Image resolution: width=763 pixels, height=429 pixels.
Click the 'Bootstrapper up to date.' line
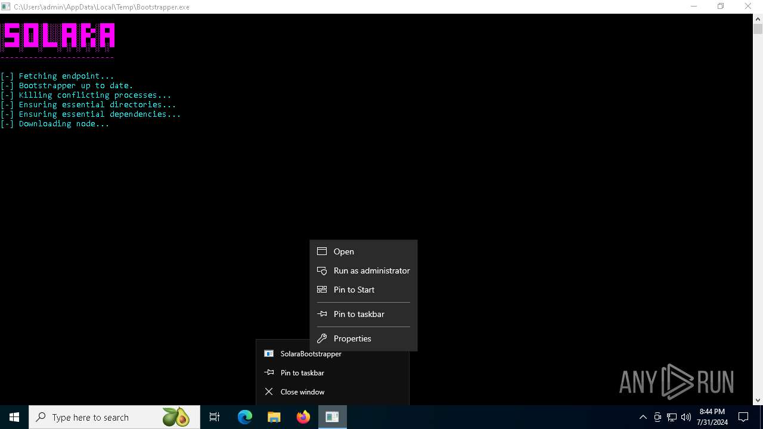click(67, 85)
